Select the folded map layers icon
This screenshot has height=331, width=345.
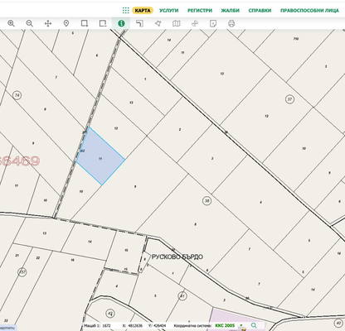(x=177, y=23)
